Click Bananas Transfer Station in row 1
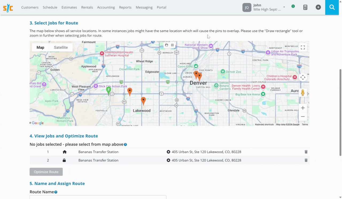342x199 pixels. pos(98,152)
